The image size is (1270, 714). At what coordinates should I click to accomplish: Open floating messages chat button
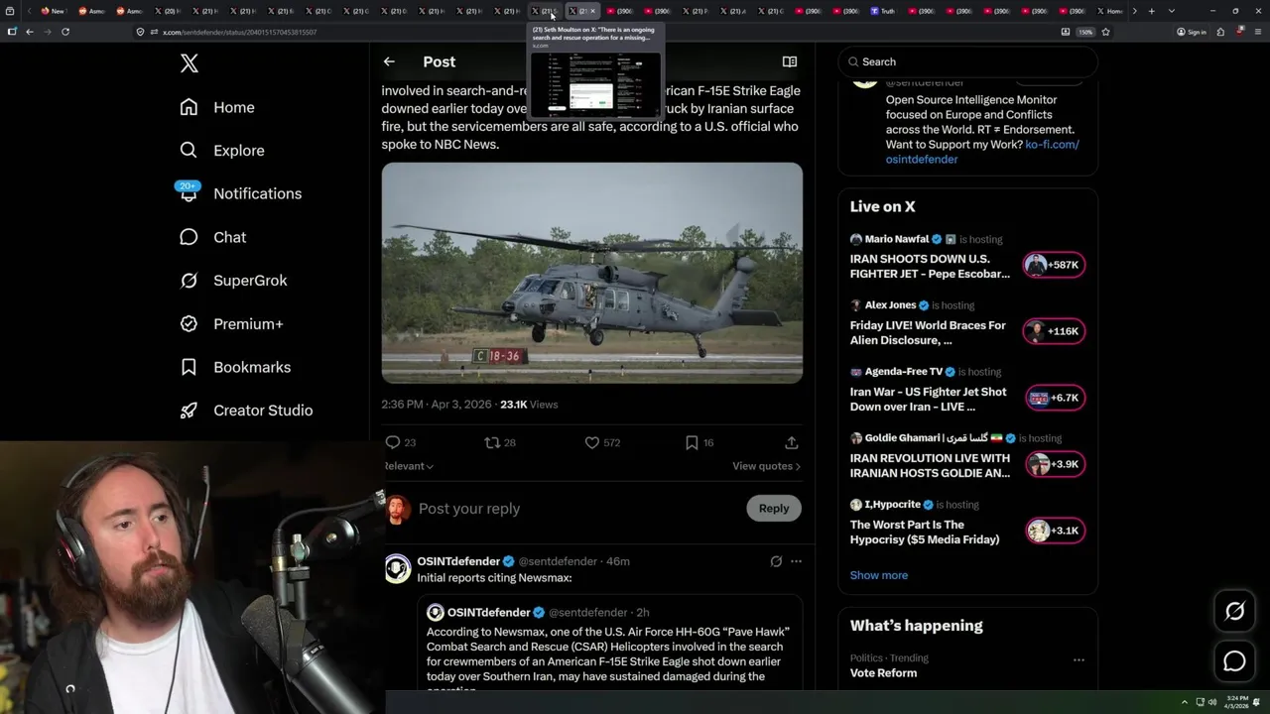point(1234,661)
